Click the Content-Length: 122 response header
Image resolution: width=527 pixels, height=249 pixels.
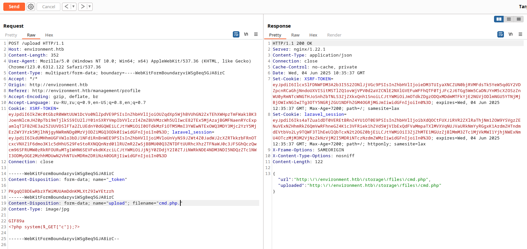click(298, 162)
